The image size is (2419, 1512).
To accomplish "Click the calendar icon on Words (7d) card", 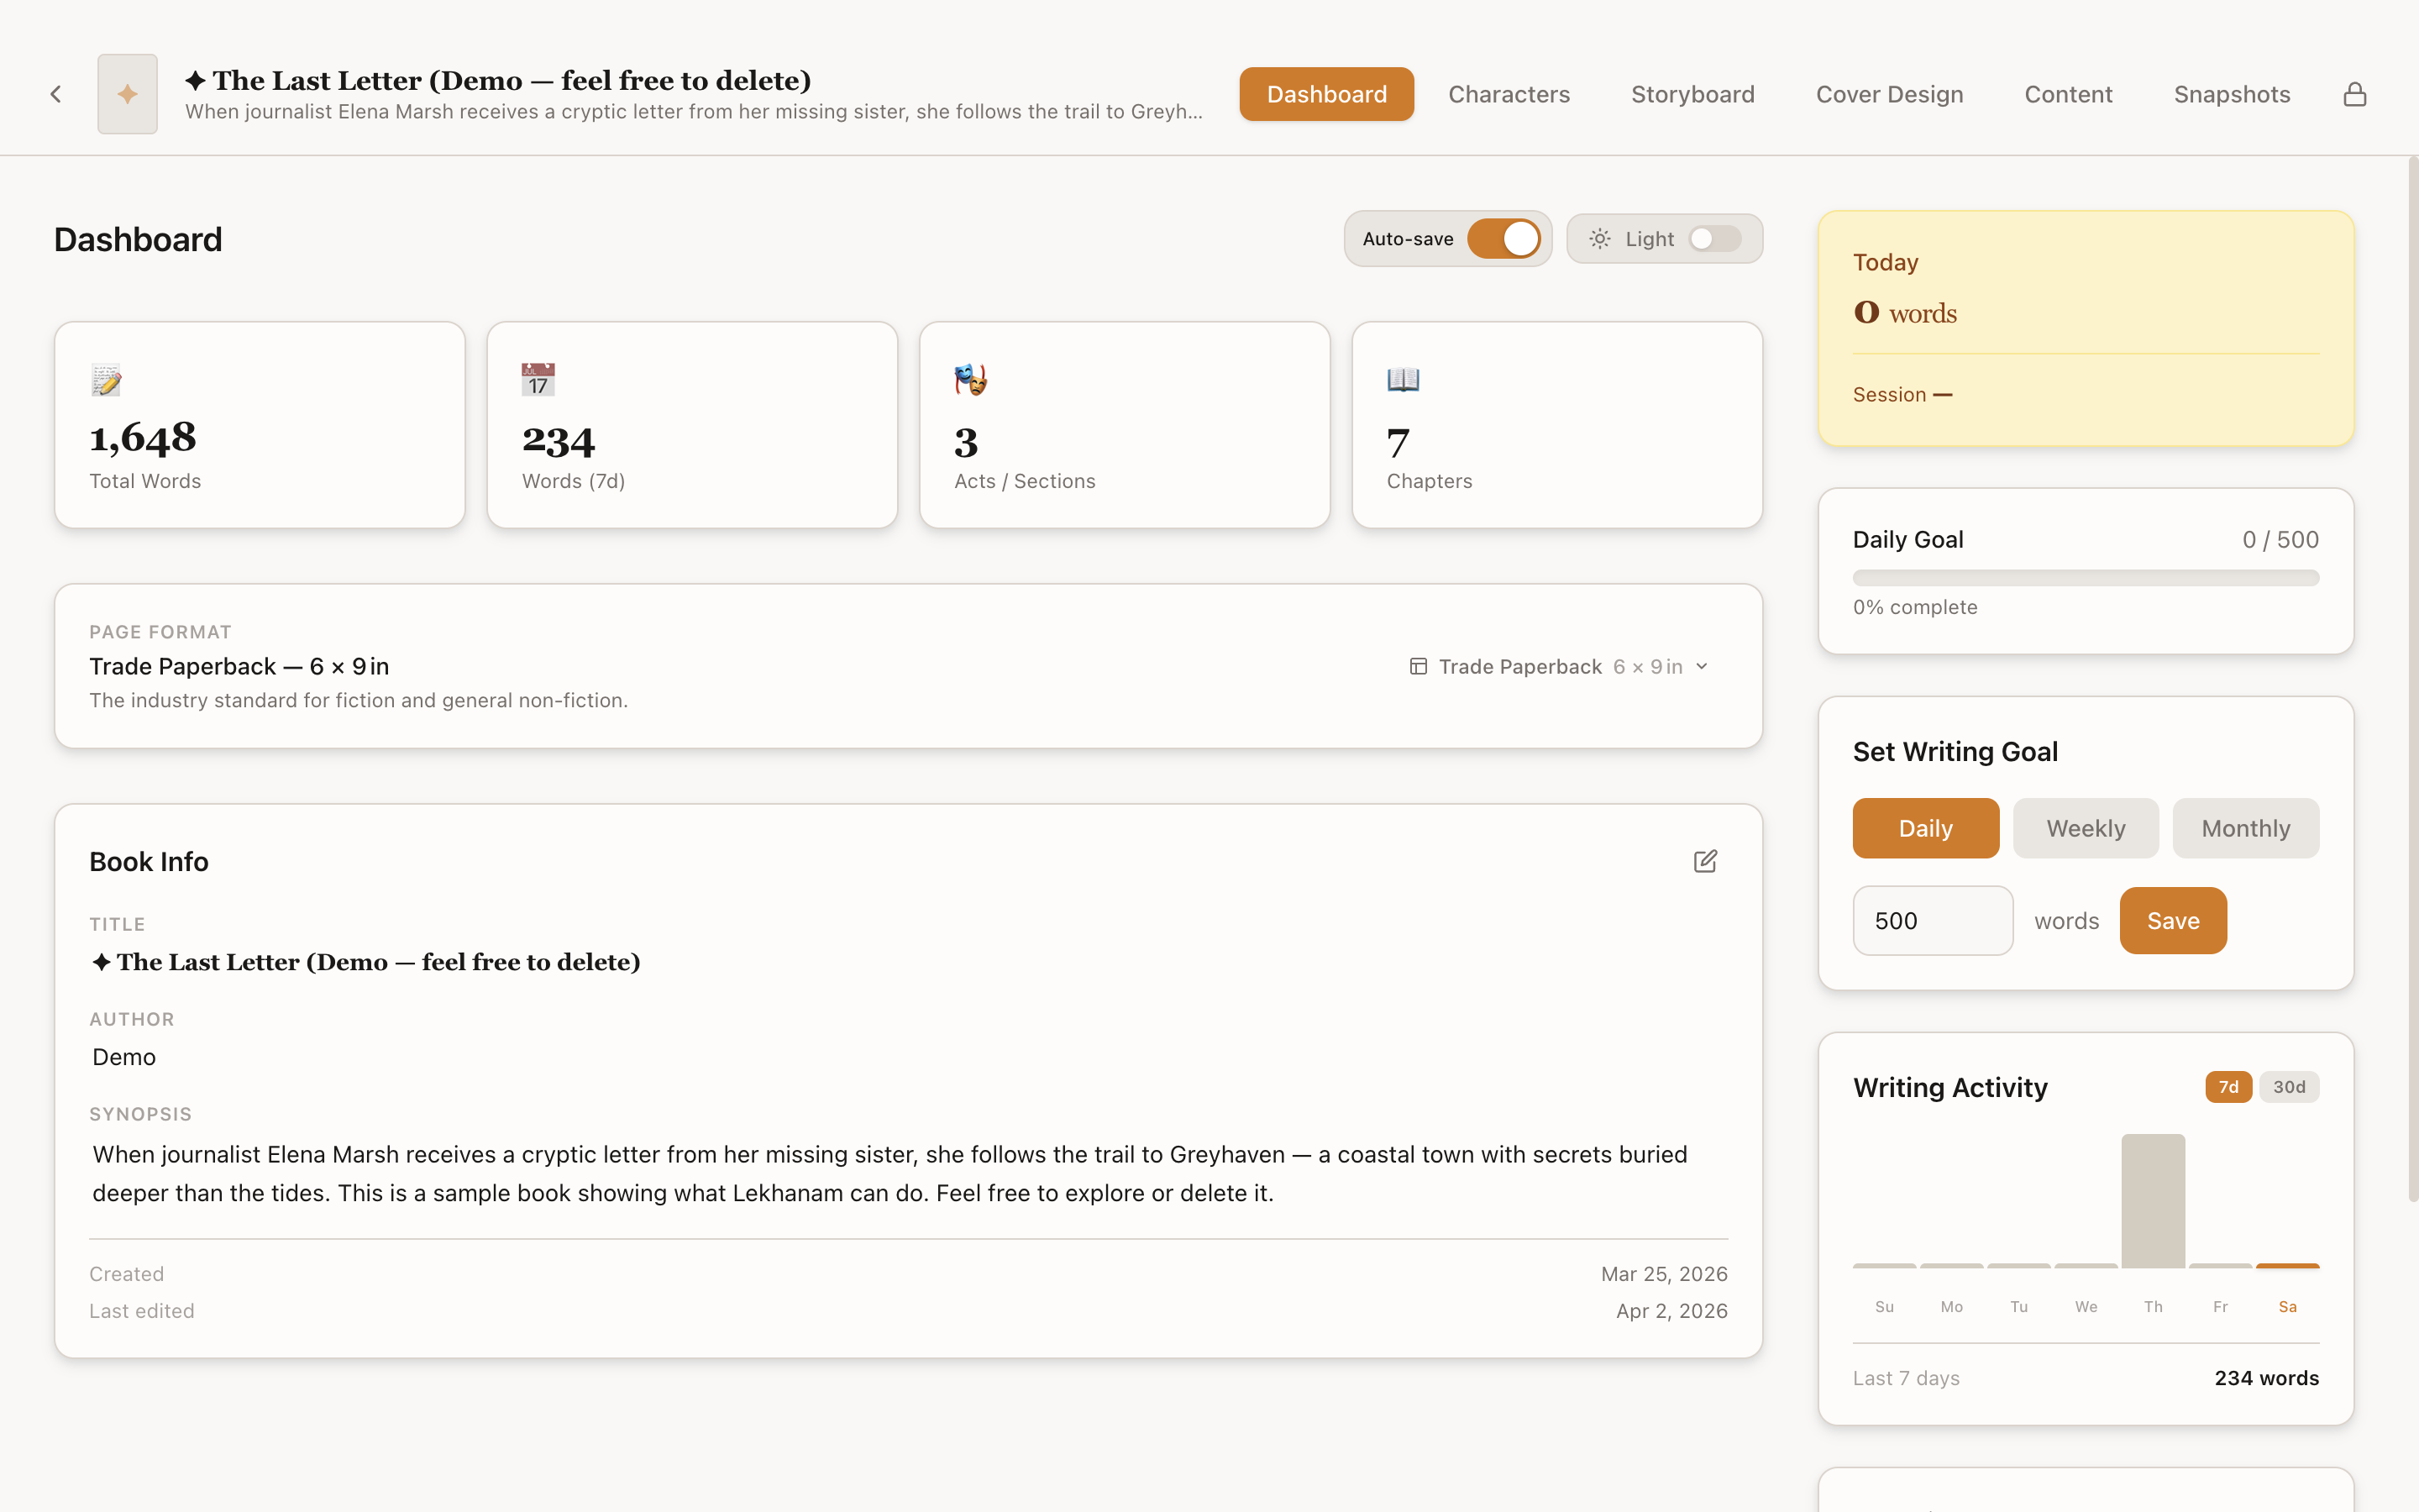I will pos(538,379).
